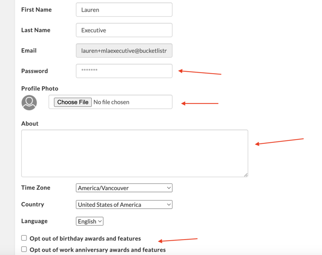The height and width of the screenshot is (255, 322).
Task: Open the Time Zone dropdown
Action: [124, 188]
